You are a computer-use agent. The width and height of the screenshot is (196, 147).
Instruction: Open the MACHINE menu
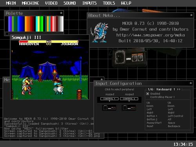click(x=30, y=3)
